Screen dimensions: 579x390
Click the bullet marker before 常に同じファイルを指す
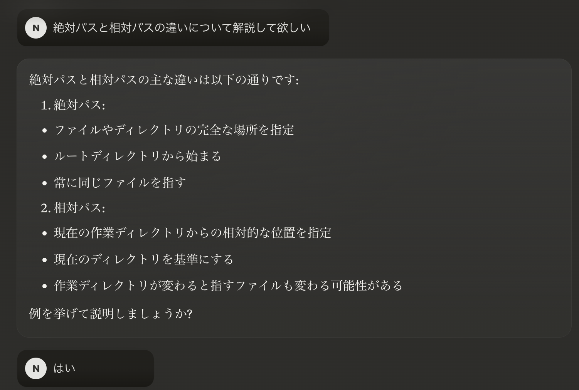pyautogui.click(x=44, y=183)
